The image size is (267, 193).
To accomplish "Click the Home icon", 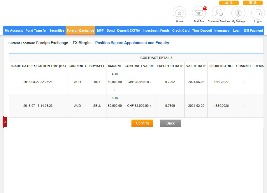I will point(179,13).
